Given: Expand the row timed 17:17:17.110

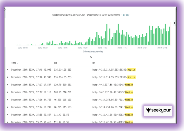Looking at the screenshot, I should 8,92.
